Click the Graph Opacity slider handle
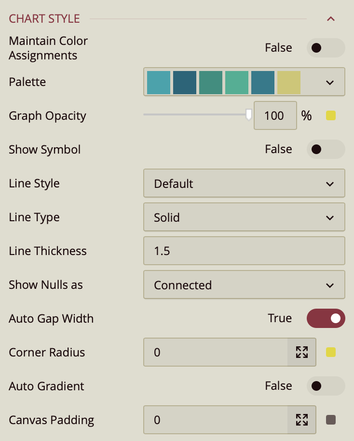The image size is (354, 441). [x=249, y=114]
